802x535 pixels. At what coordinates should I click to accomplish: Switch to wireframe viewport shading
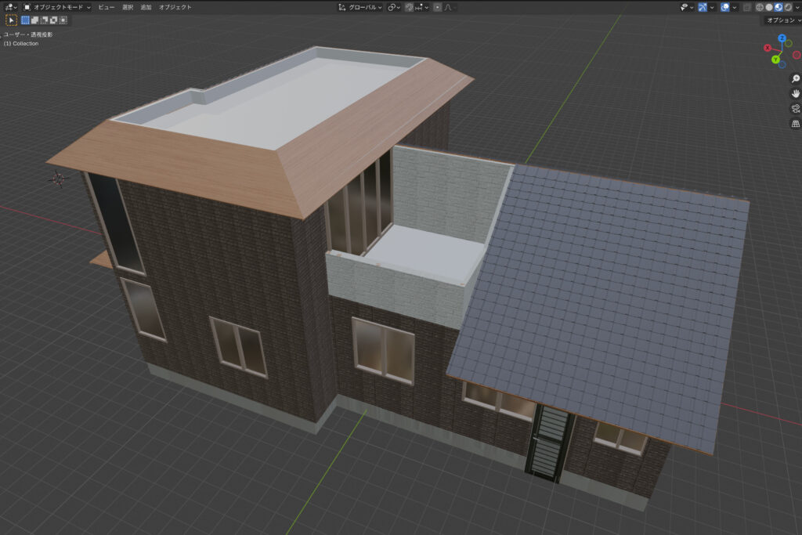click(758, 7)
